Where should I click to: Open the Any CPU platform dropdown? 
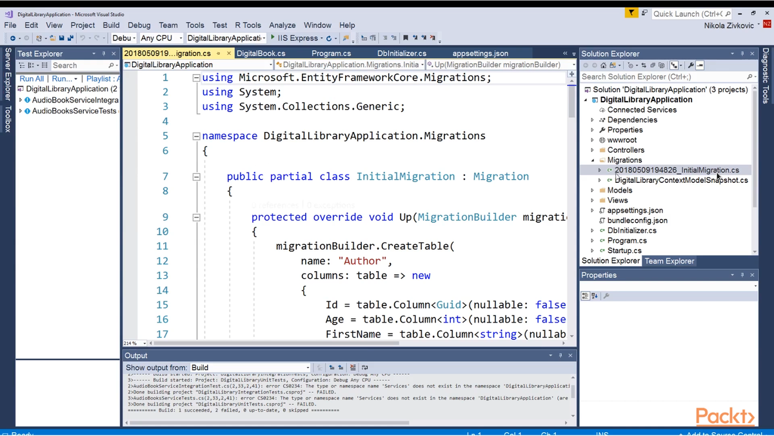pos(161,38)
